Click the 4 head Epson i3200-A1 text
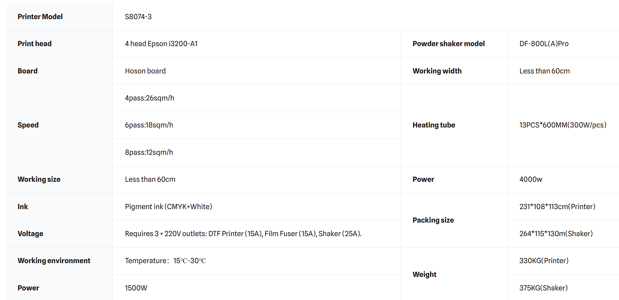The height and width of the screenshot is (300, 619). pyautogui.click(x=161, y=44)
